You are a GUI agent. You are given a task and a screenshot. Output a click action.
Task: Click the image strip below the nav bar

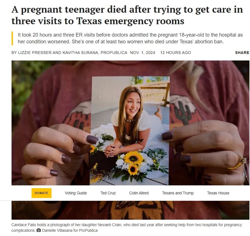click(x=130, y=210)
